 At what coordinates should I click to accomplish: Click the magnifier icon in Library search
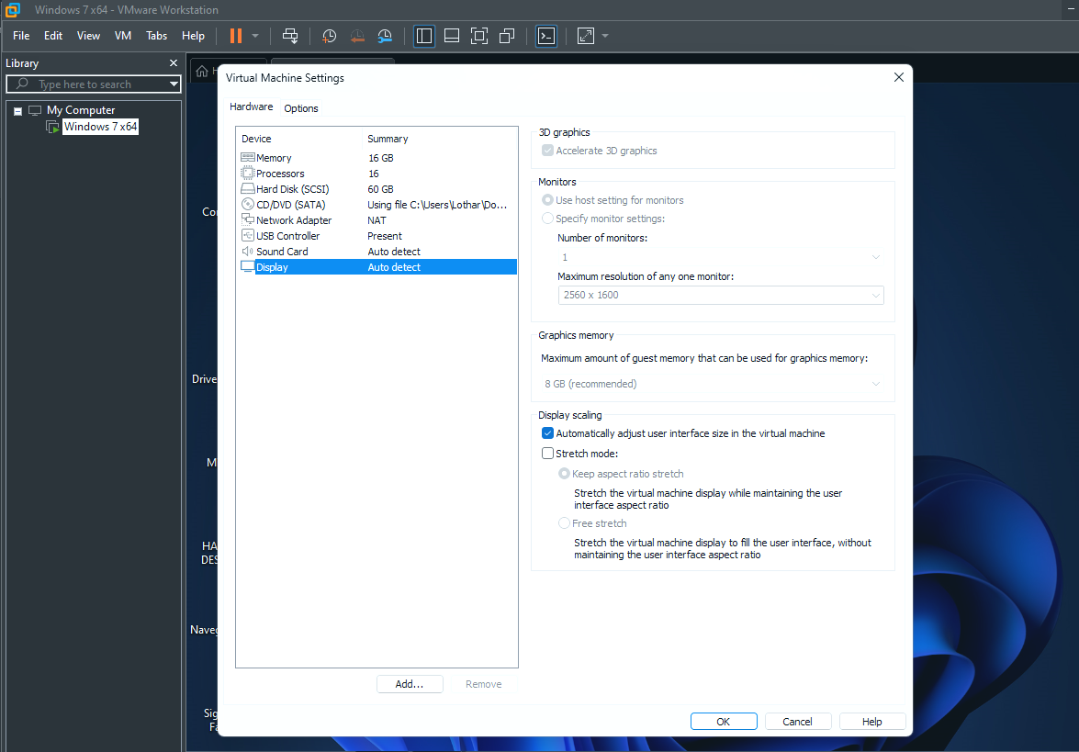(22, 84)
